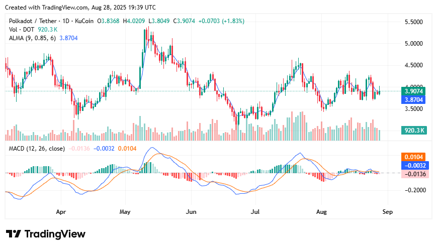Screen dimensions: 437x249
Task: Click the low value L3.8049
Action: (159, 21)
